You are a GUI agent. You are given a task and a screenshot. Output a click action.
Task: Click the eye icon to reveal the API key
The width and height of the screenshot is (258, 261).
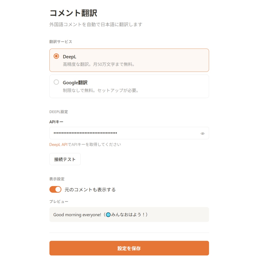[x=202, y=133]
